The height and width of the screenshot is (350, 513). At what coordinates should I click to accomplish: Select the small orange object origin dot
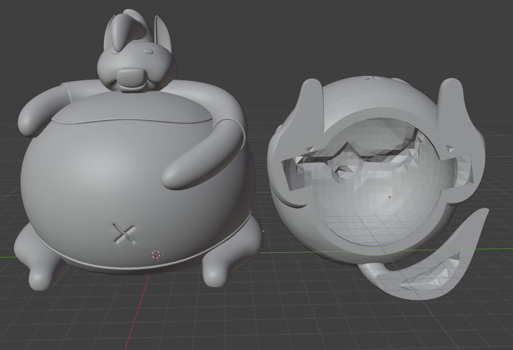coord(390,197)
